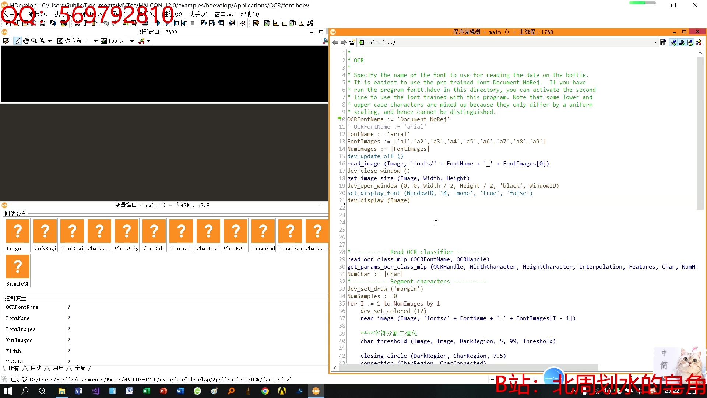This screenshot has height=398, width=707.
Task: Click the Run program play icon
Action: [158, 23]
